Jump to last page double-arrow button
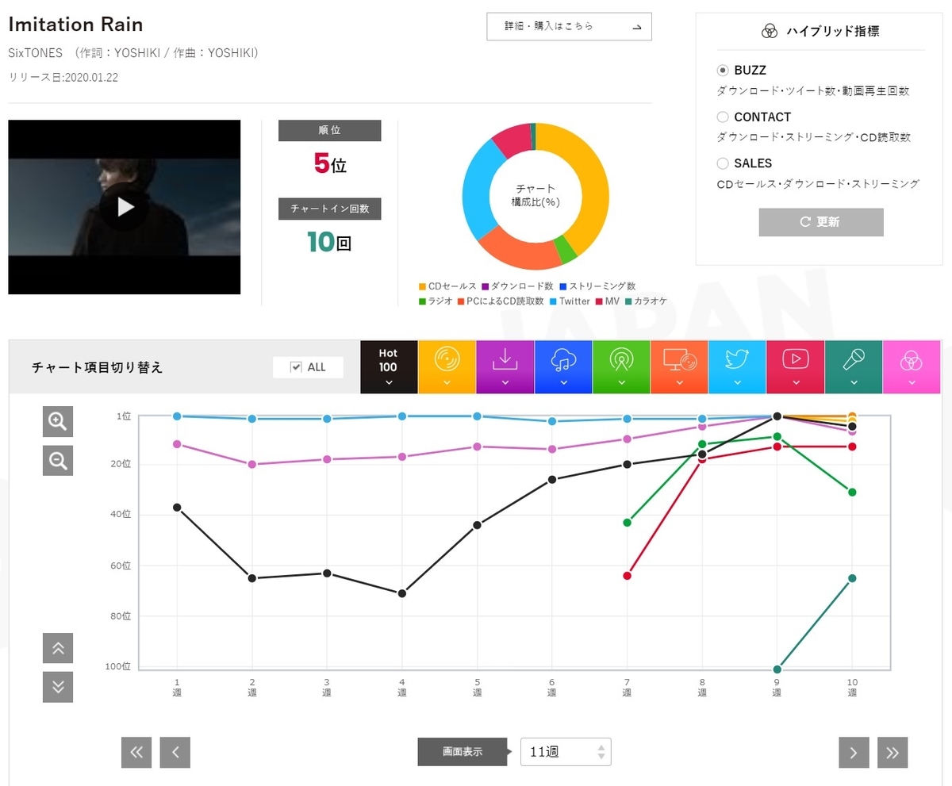Viewport: 952px width, 786px height. click(x=892, y=753)
